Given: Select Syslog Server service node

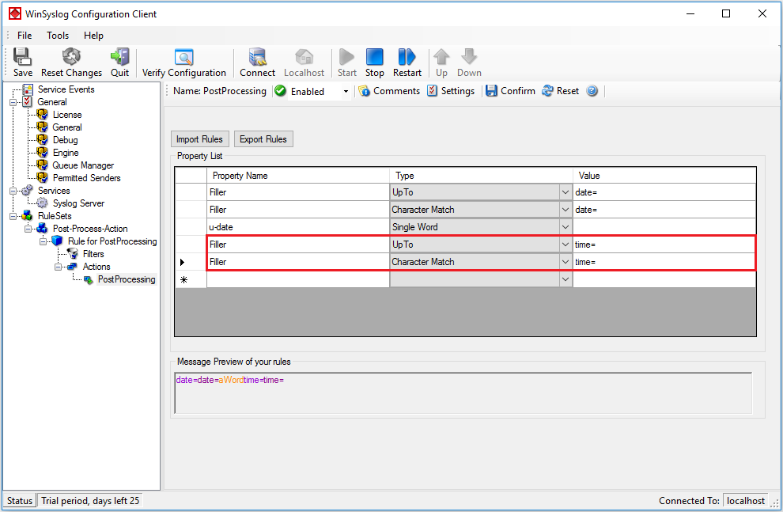Looking at the screenshot, I should click(x=78, y=203).
